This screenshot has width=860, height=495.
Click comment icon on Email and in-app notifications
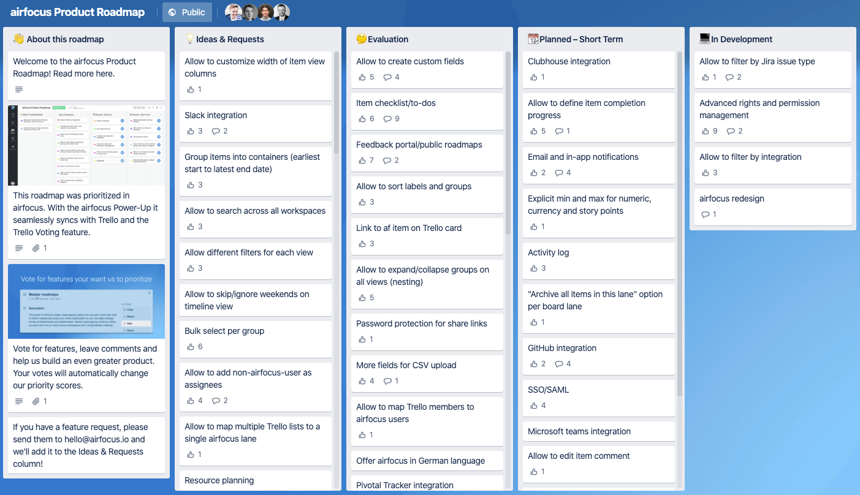point(558,173)
